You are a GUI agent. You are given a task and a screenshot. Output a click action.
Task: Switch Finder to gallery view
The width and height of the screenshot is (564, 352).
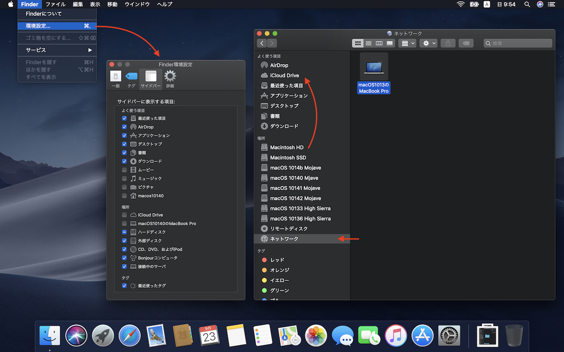coord(390,43)
